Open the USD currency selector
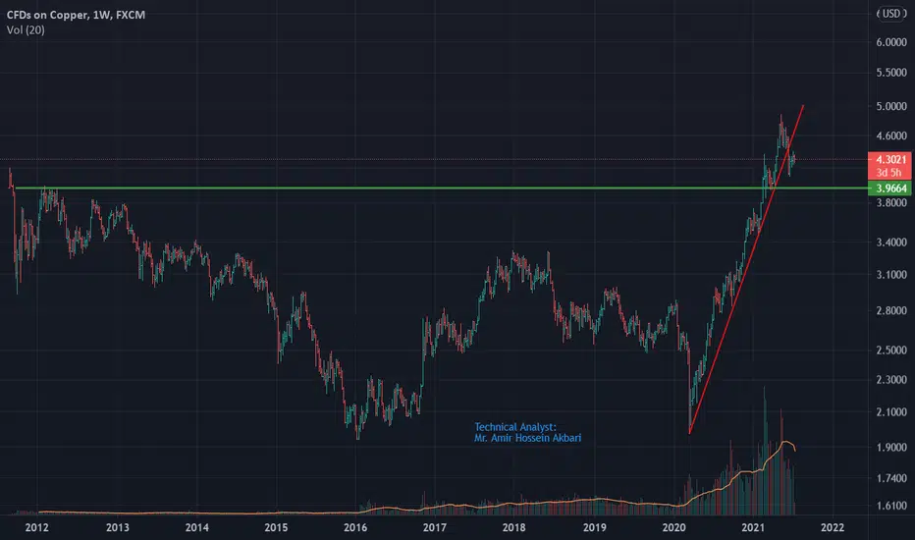 (891, 14)
